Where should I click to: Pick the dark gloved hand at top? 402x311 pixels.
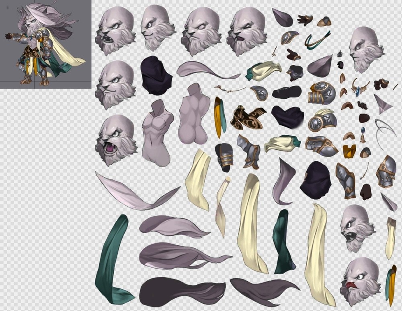305,20
